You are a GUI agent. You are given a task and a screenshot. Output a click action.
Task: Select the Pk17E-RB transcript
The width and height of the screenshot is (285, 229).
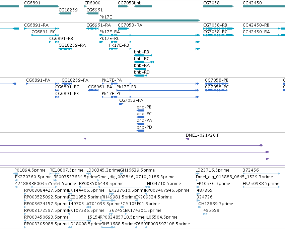(x=154, y=49)
